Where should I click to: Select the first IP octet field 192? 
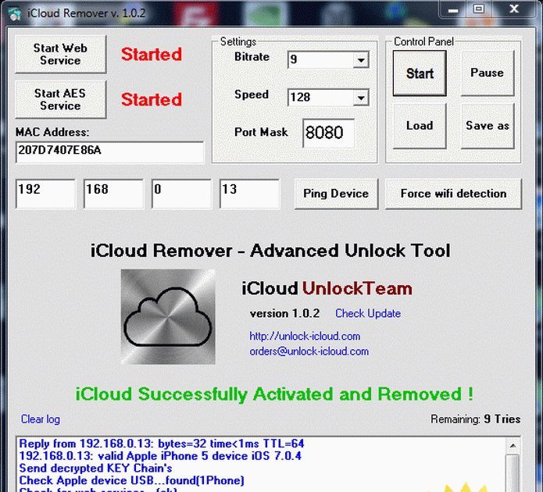click(45, 194)
